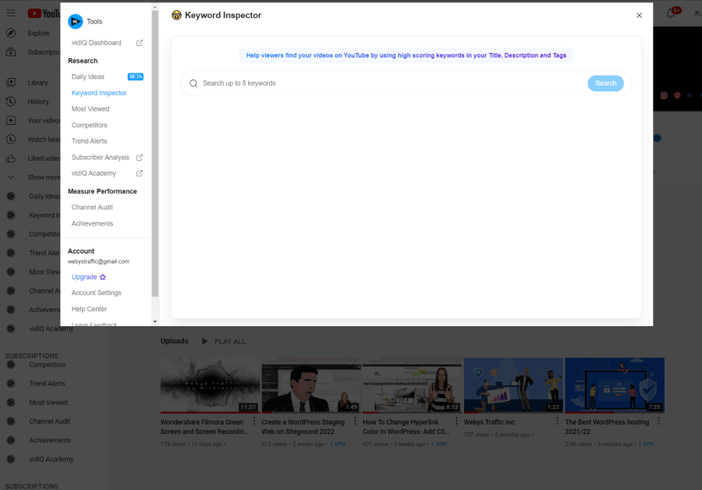This screenshot has height=490, width=702.
Task: Open options menu for WordPress Staging video
Action: pos(355,421)
